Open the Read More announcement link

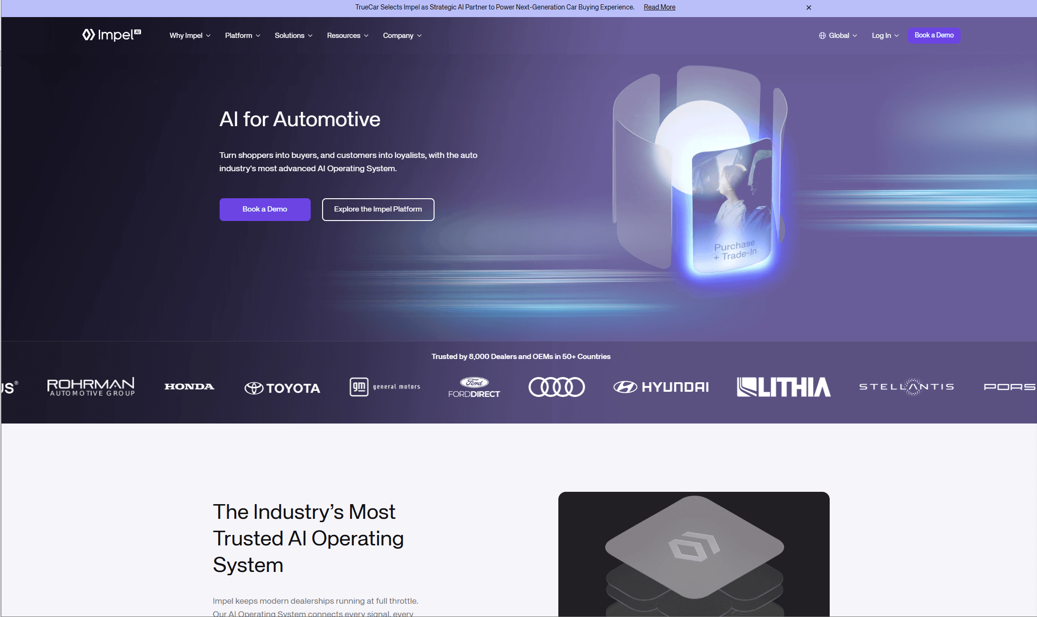[x=659, y=7]
